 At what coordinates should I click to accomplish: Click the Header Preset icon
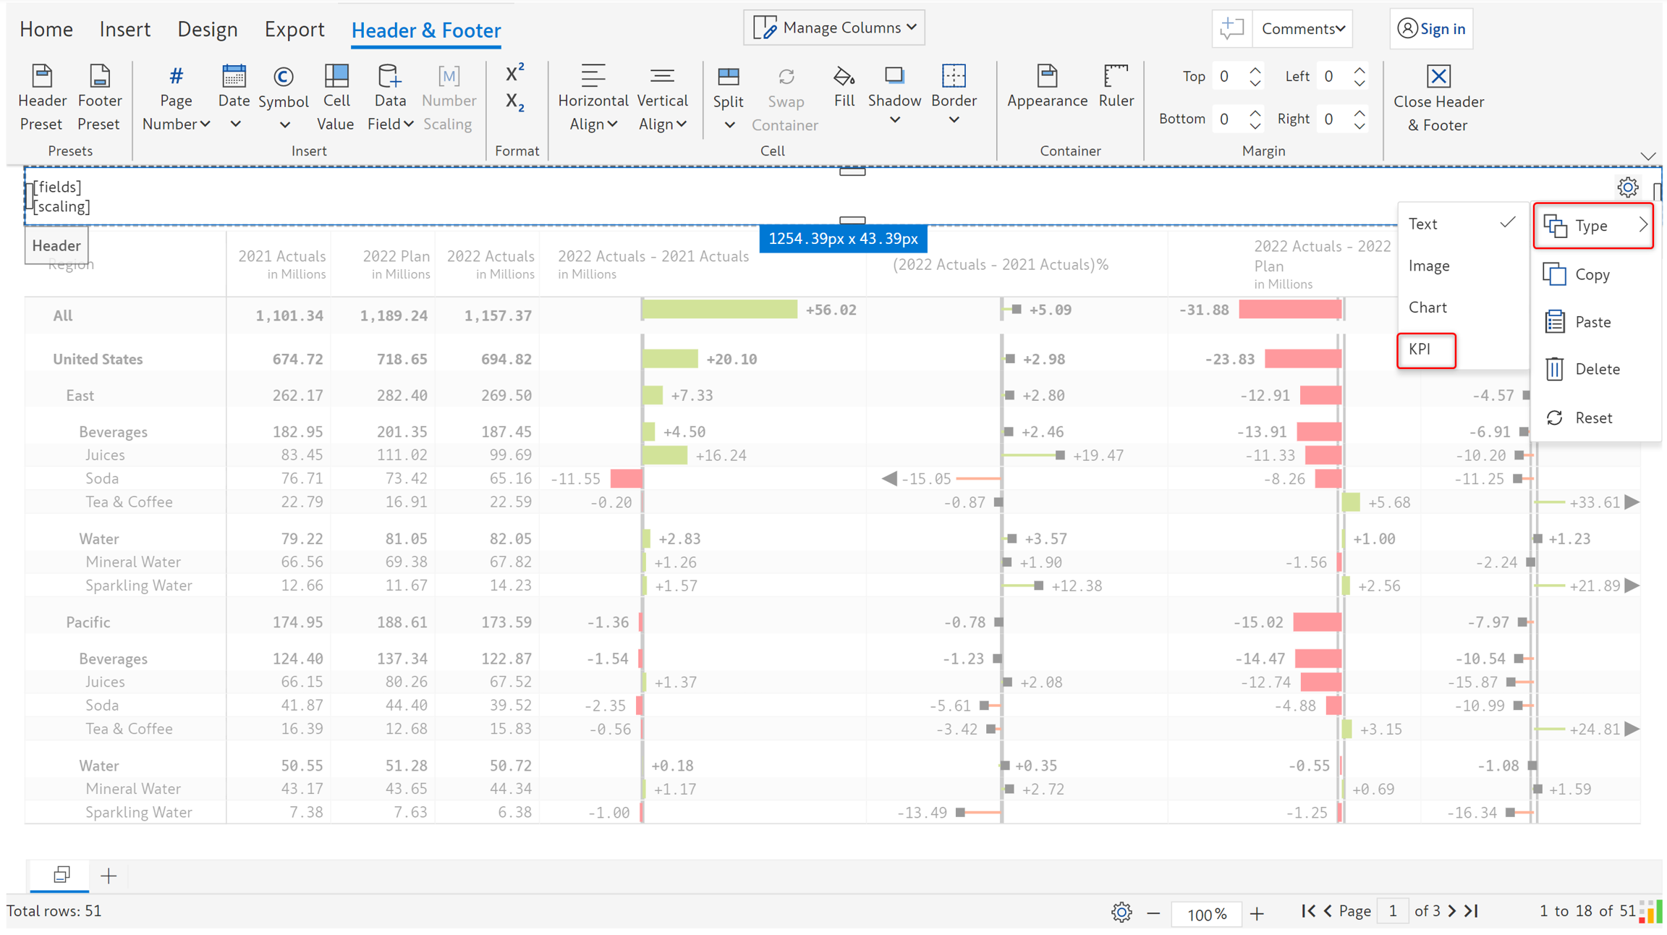[x=42, y=77]
